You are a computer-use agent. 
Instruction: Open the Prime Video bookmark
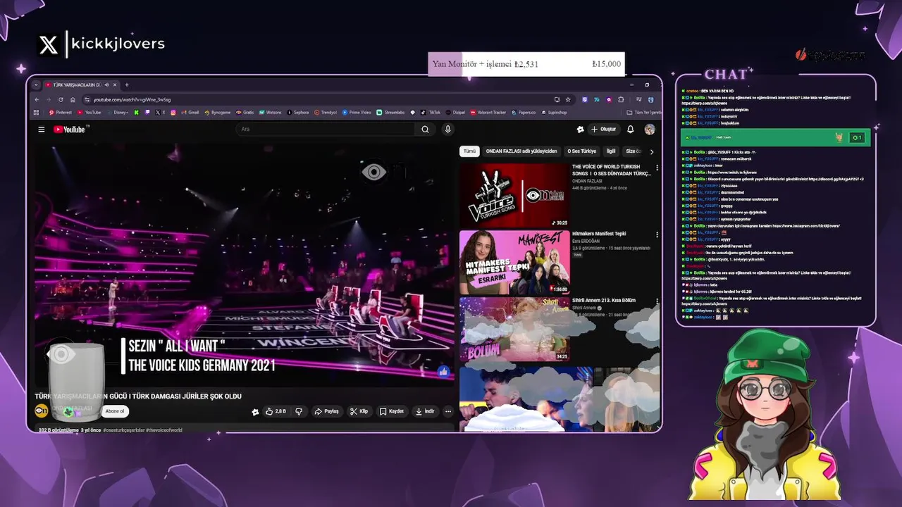tap(357, 112)
